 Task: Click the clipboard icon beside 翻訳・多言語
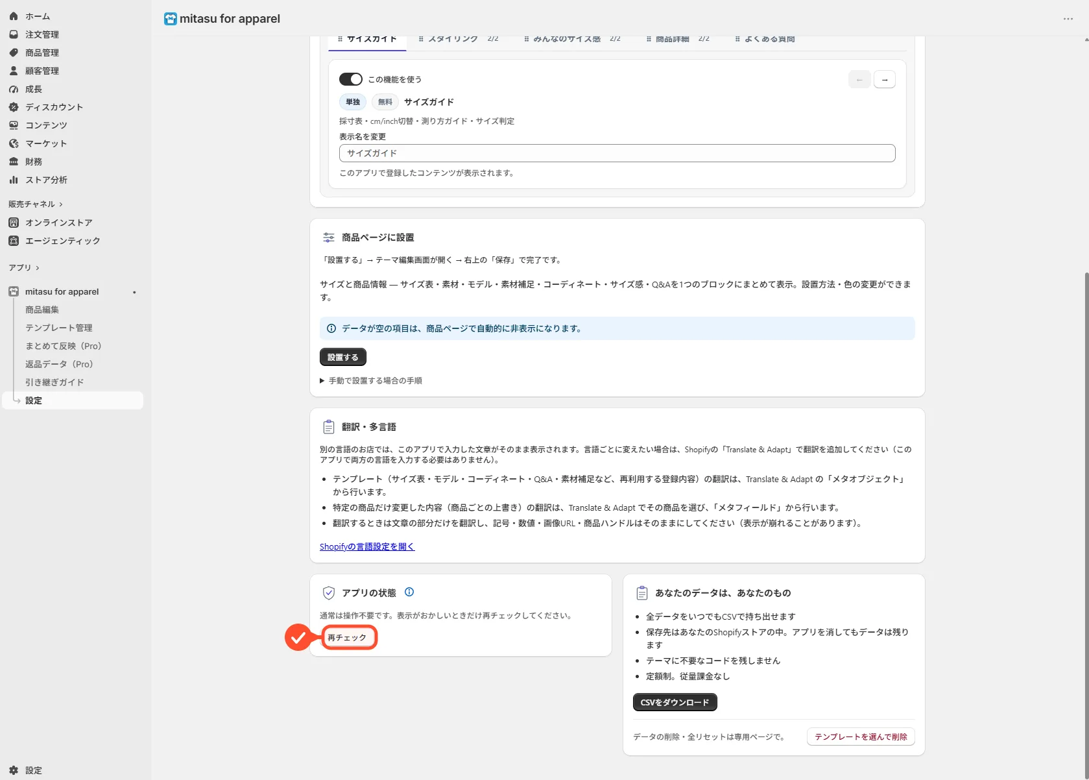click(x=329, y=427)
